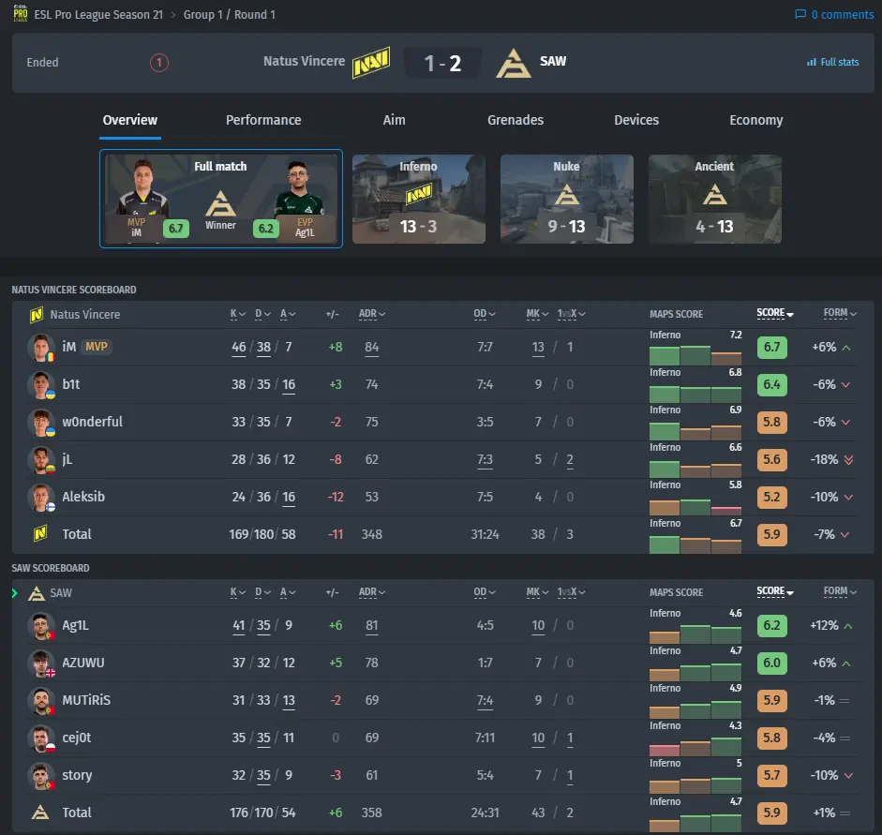Click the SAW icon in the Total row
This screenshot has width=882, height=835.
(x=40, y=812)
